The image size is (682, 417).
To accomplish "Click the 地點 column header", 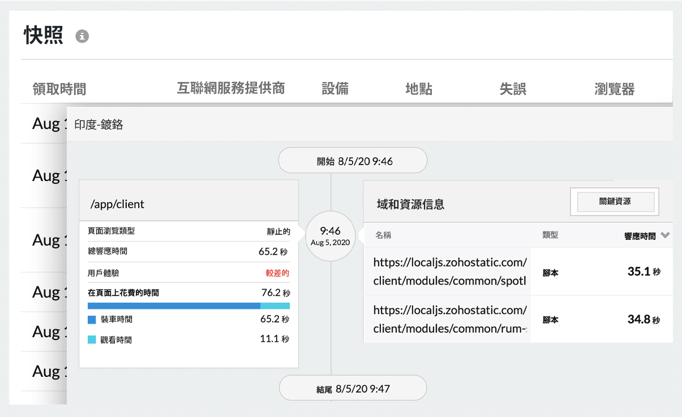I will click(419, 88).
